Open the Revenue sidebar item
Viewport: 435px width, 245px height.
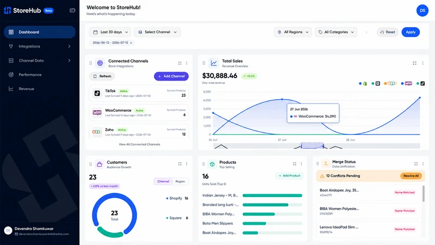click(x=39, y=89)
